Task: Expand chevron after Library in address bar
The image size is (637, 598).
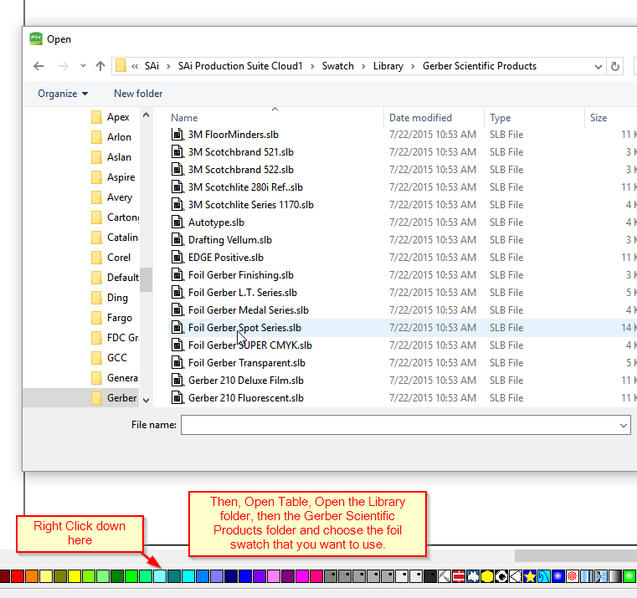Action: [414, 66]
